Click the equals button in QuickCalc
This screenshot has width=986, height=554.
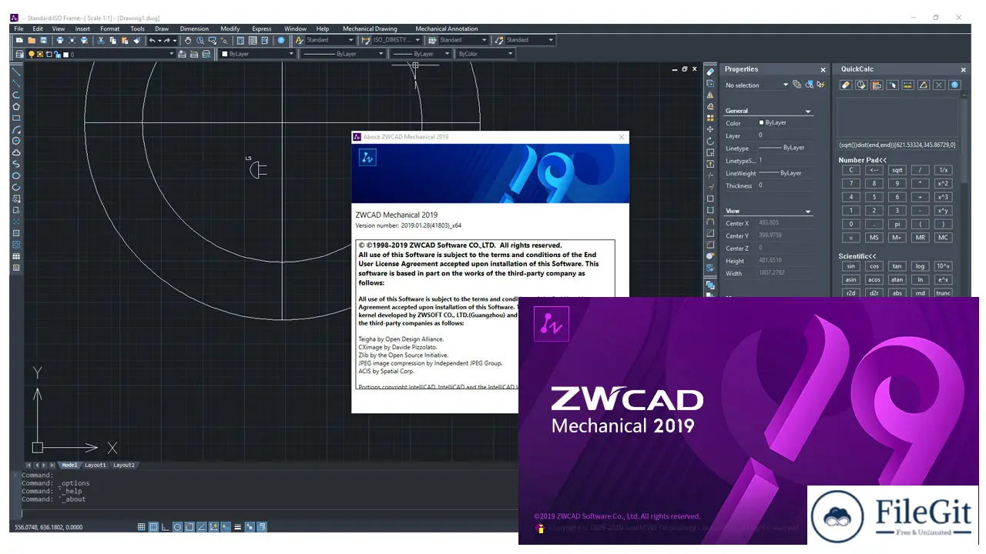pos(850,238)
